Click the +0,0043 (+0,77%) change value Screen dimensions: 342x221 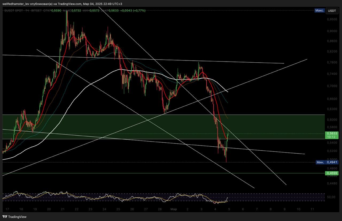[x=133, y=10]
